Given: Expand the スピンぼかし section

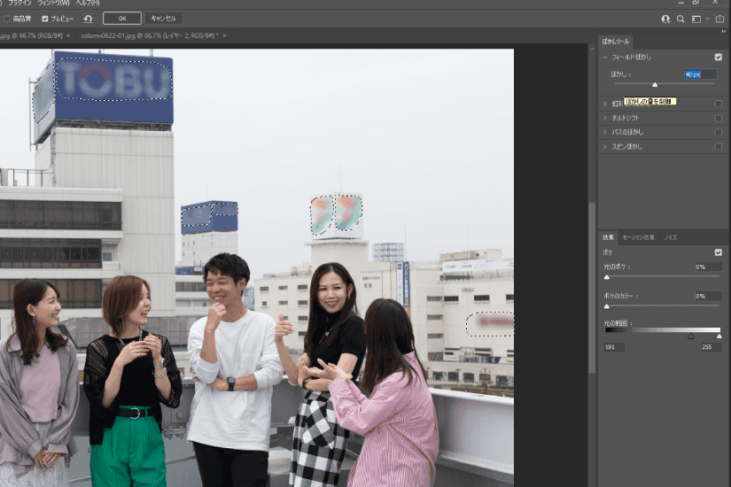Looking at the screenshot, I should click(605, 146).
